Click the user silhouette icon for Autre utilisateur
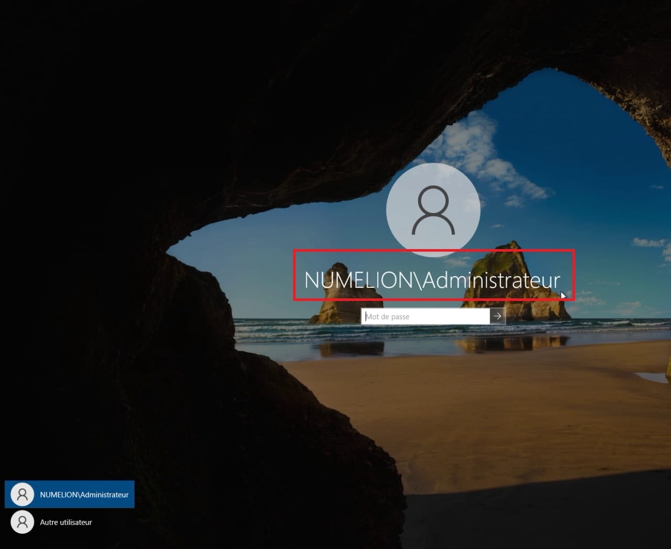The height and width of the screenshot is (549, 671). click(x=22, y=522)
